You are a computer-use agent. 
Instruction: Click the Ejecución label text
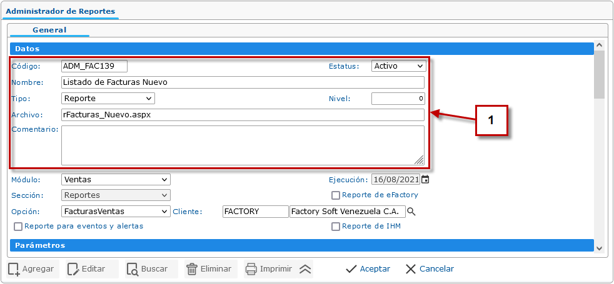pos(348,180)
